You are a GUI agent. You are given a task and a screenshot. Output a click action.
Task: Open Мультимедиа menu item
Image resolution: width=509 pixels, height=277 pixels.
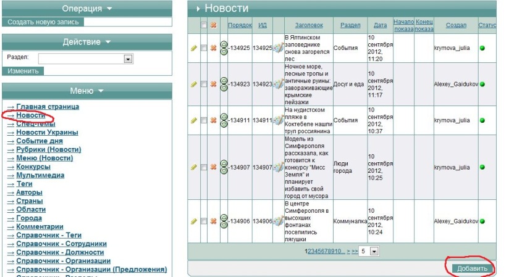click(40, 175)
